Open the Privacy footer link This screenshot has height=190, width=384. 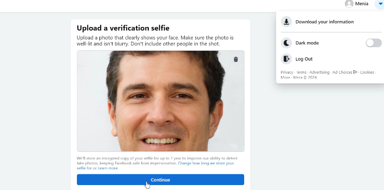coord(287,72)
